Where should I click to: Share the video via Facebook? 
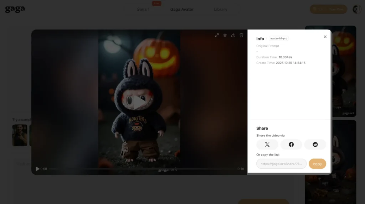click(291, 145)
